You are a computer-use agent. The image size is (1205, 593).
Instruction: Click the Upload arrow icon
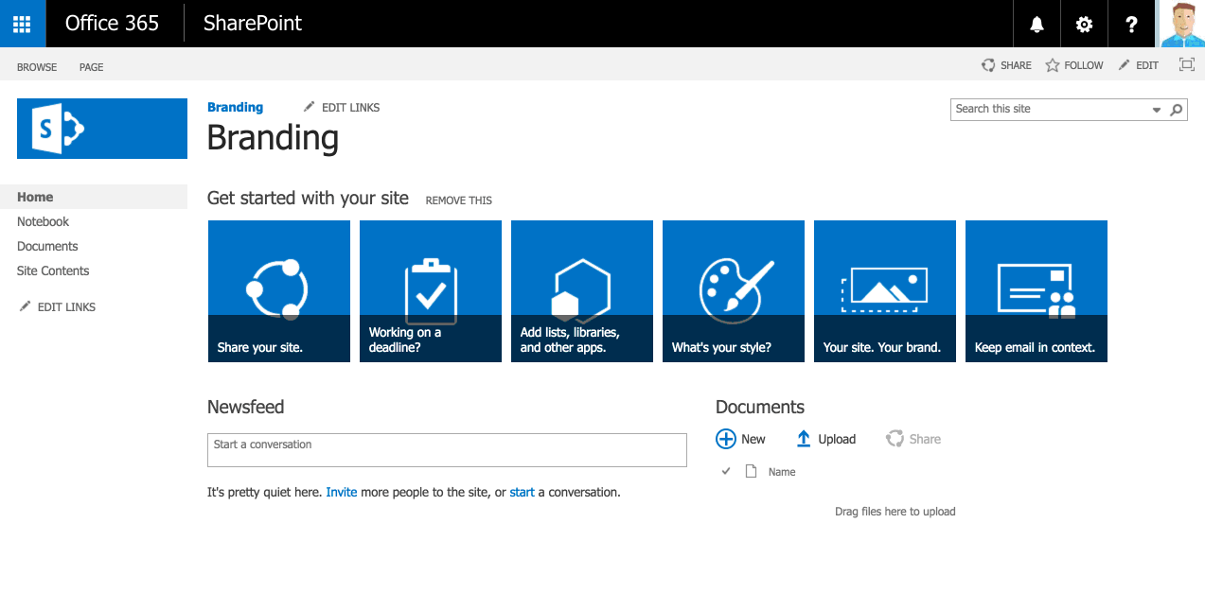804,439
